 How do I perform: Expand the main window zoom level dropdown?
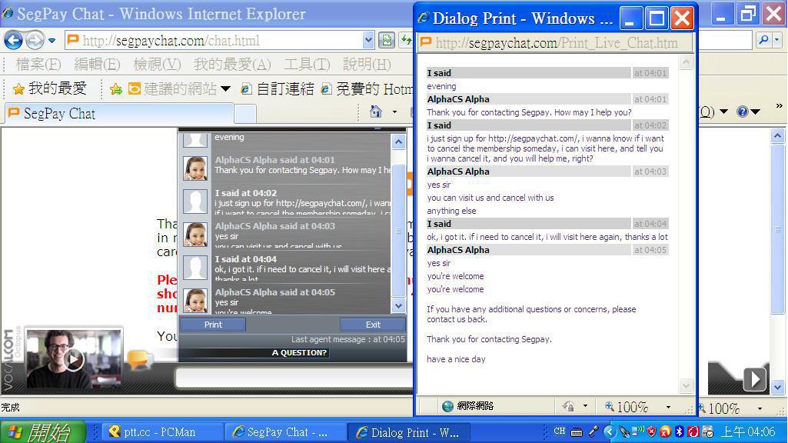click(760, 408)
